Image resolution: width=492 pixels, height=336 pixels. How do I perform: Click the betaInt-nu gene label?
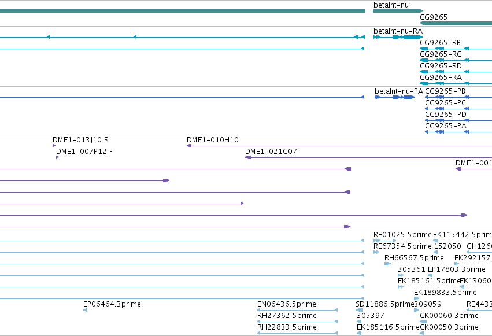(x=391, y=5)
